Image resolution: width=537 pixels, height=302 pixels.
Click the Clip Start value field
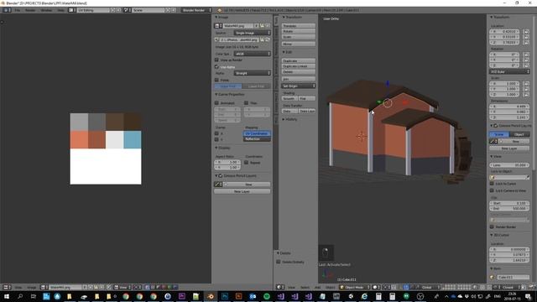(509, 203)
